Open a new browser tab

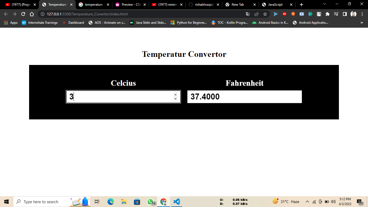pyautogui.click(x=302, y=4)
